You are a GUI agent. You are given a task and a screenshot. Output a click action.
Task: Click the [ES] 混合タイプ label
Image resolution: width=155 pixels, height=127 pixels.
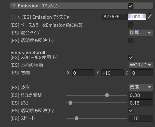25,33
